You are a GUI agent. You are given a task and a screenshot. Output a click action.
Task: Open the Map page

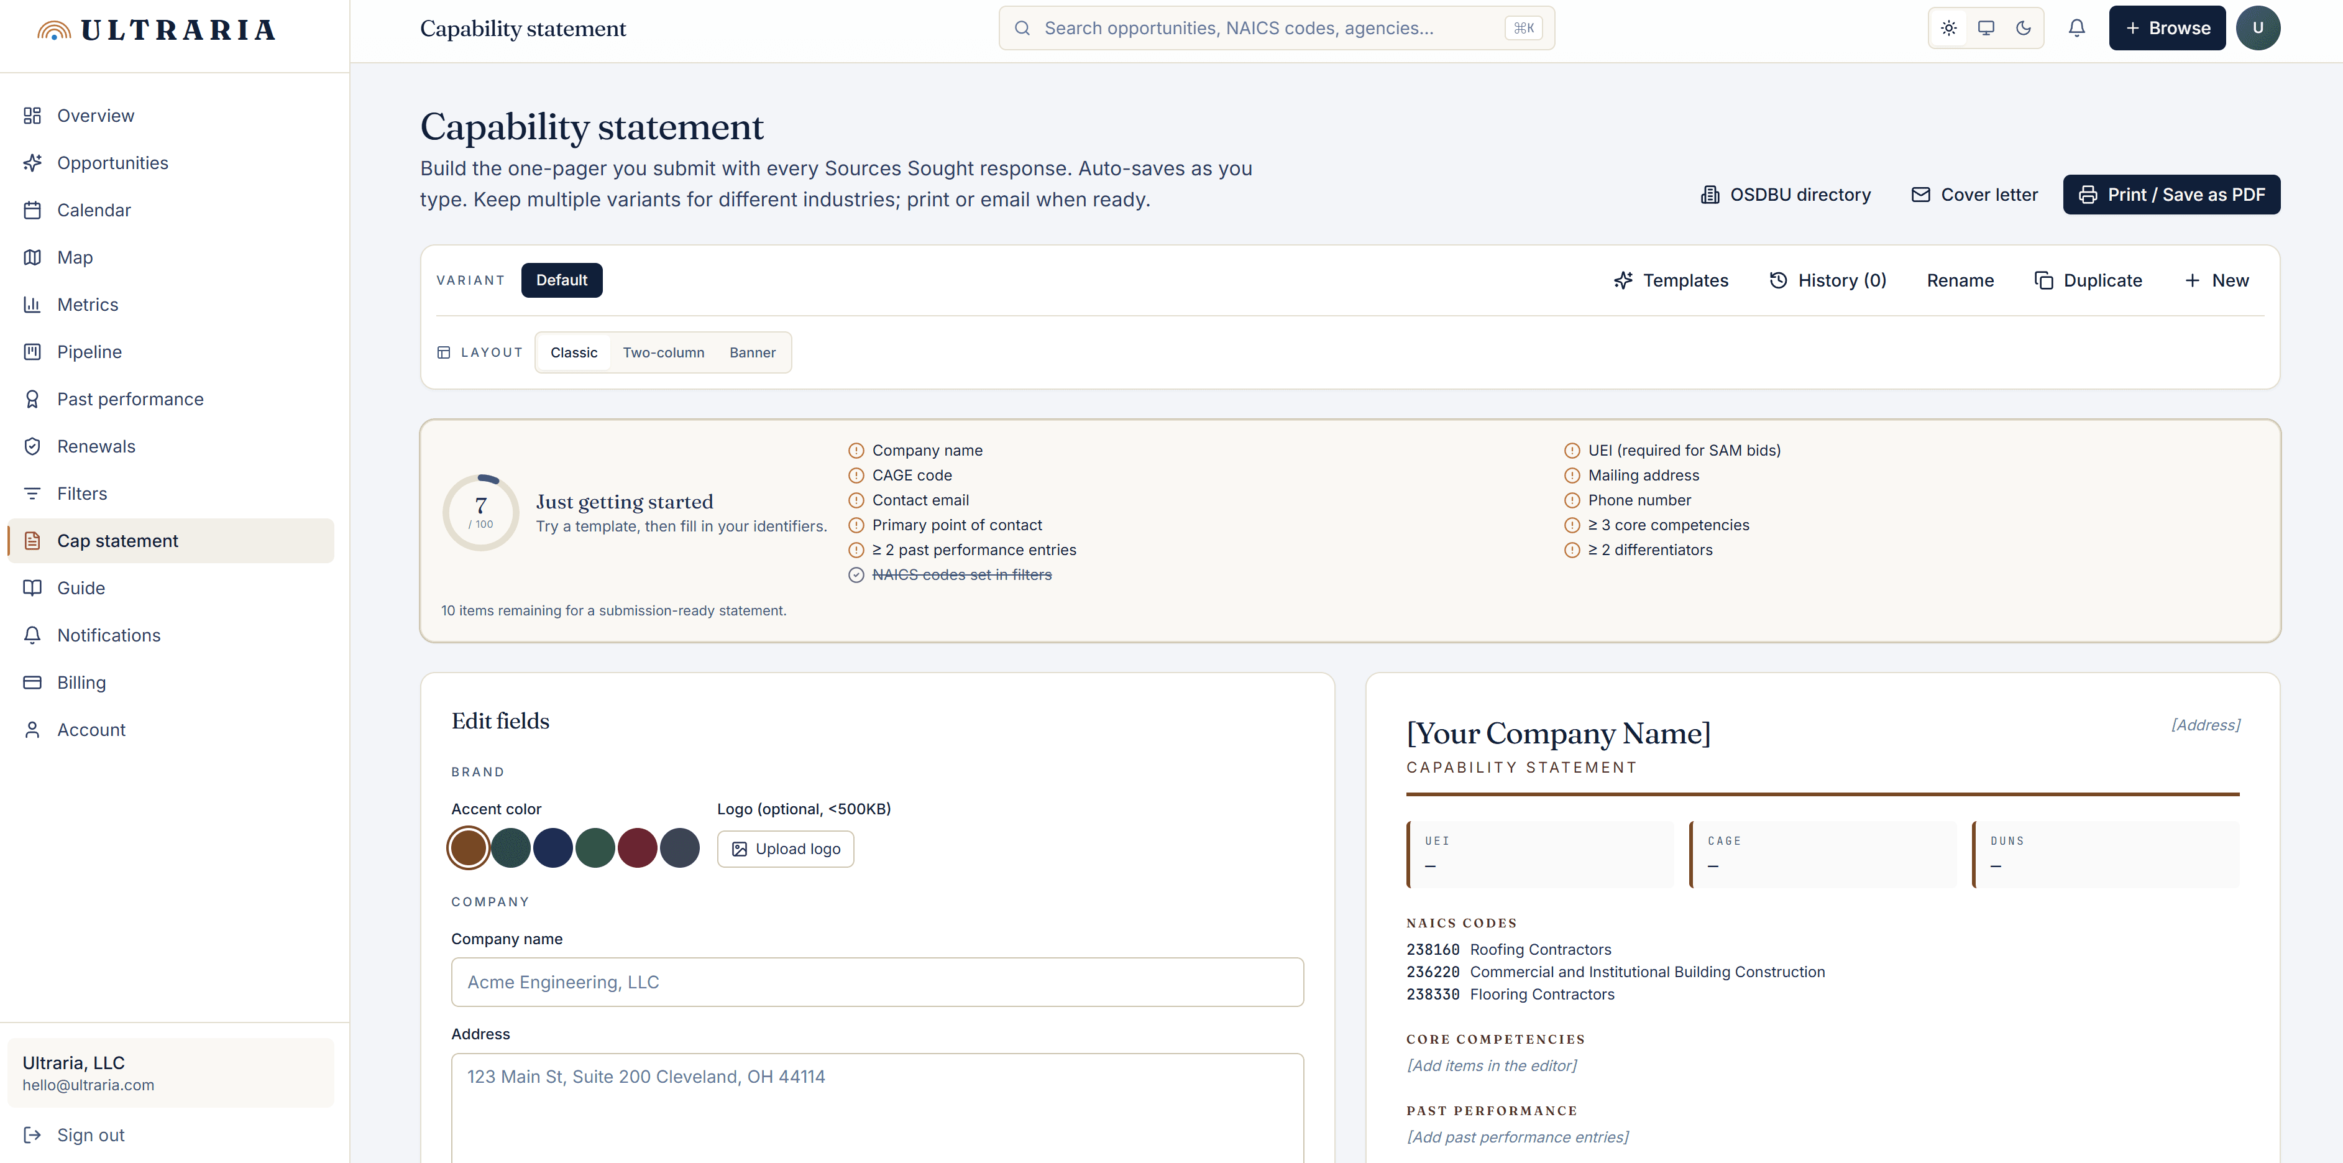171,257
